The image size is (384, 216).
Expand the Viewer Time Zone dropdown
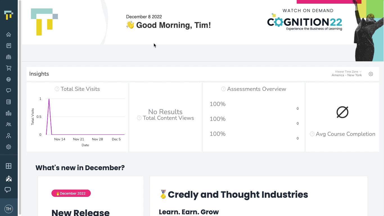348,72
